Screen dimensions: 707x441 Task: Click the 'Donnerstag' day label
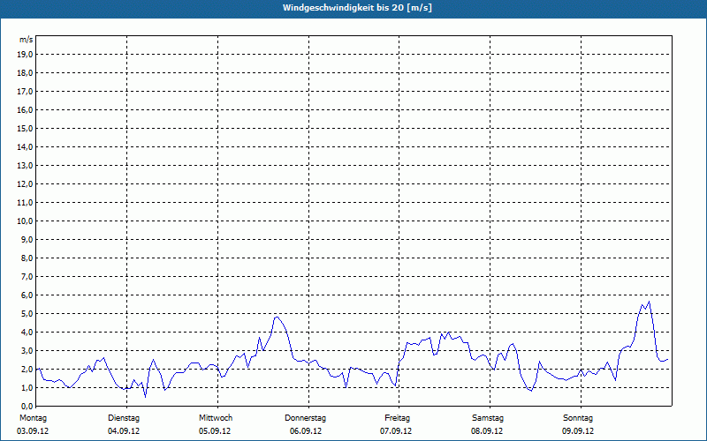[305, 418]
